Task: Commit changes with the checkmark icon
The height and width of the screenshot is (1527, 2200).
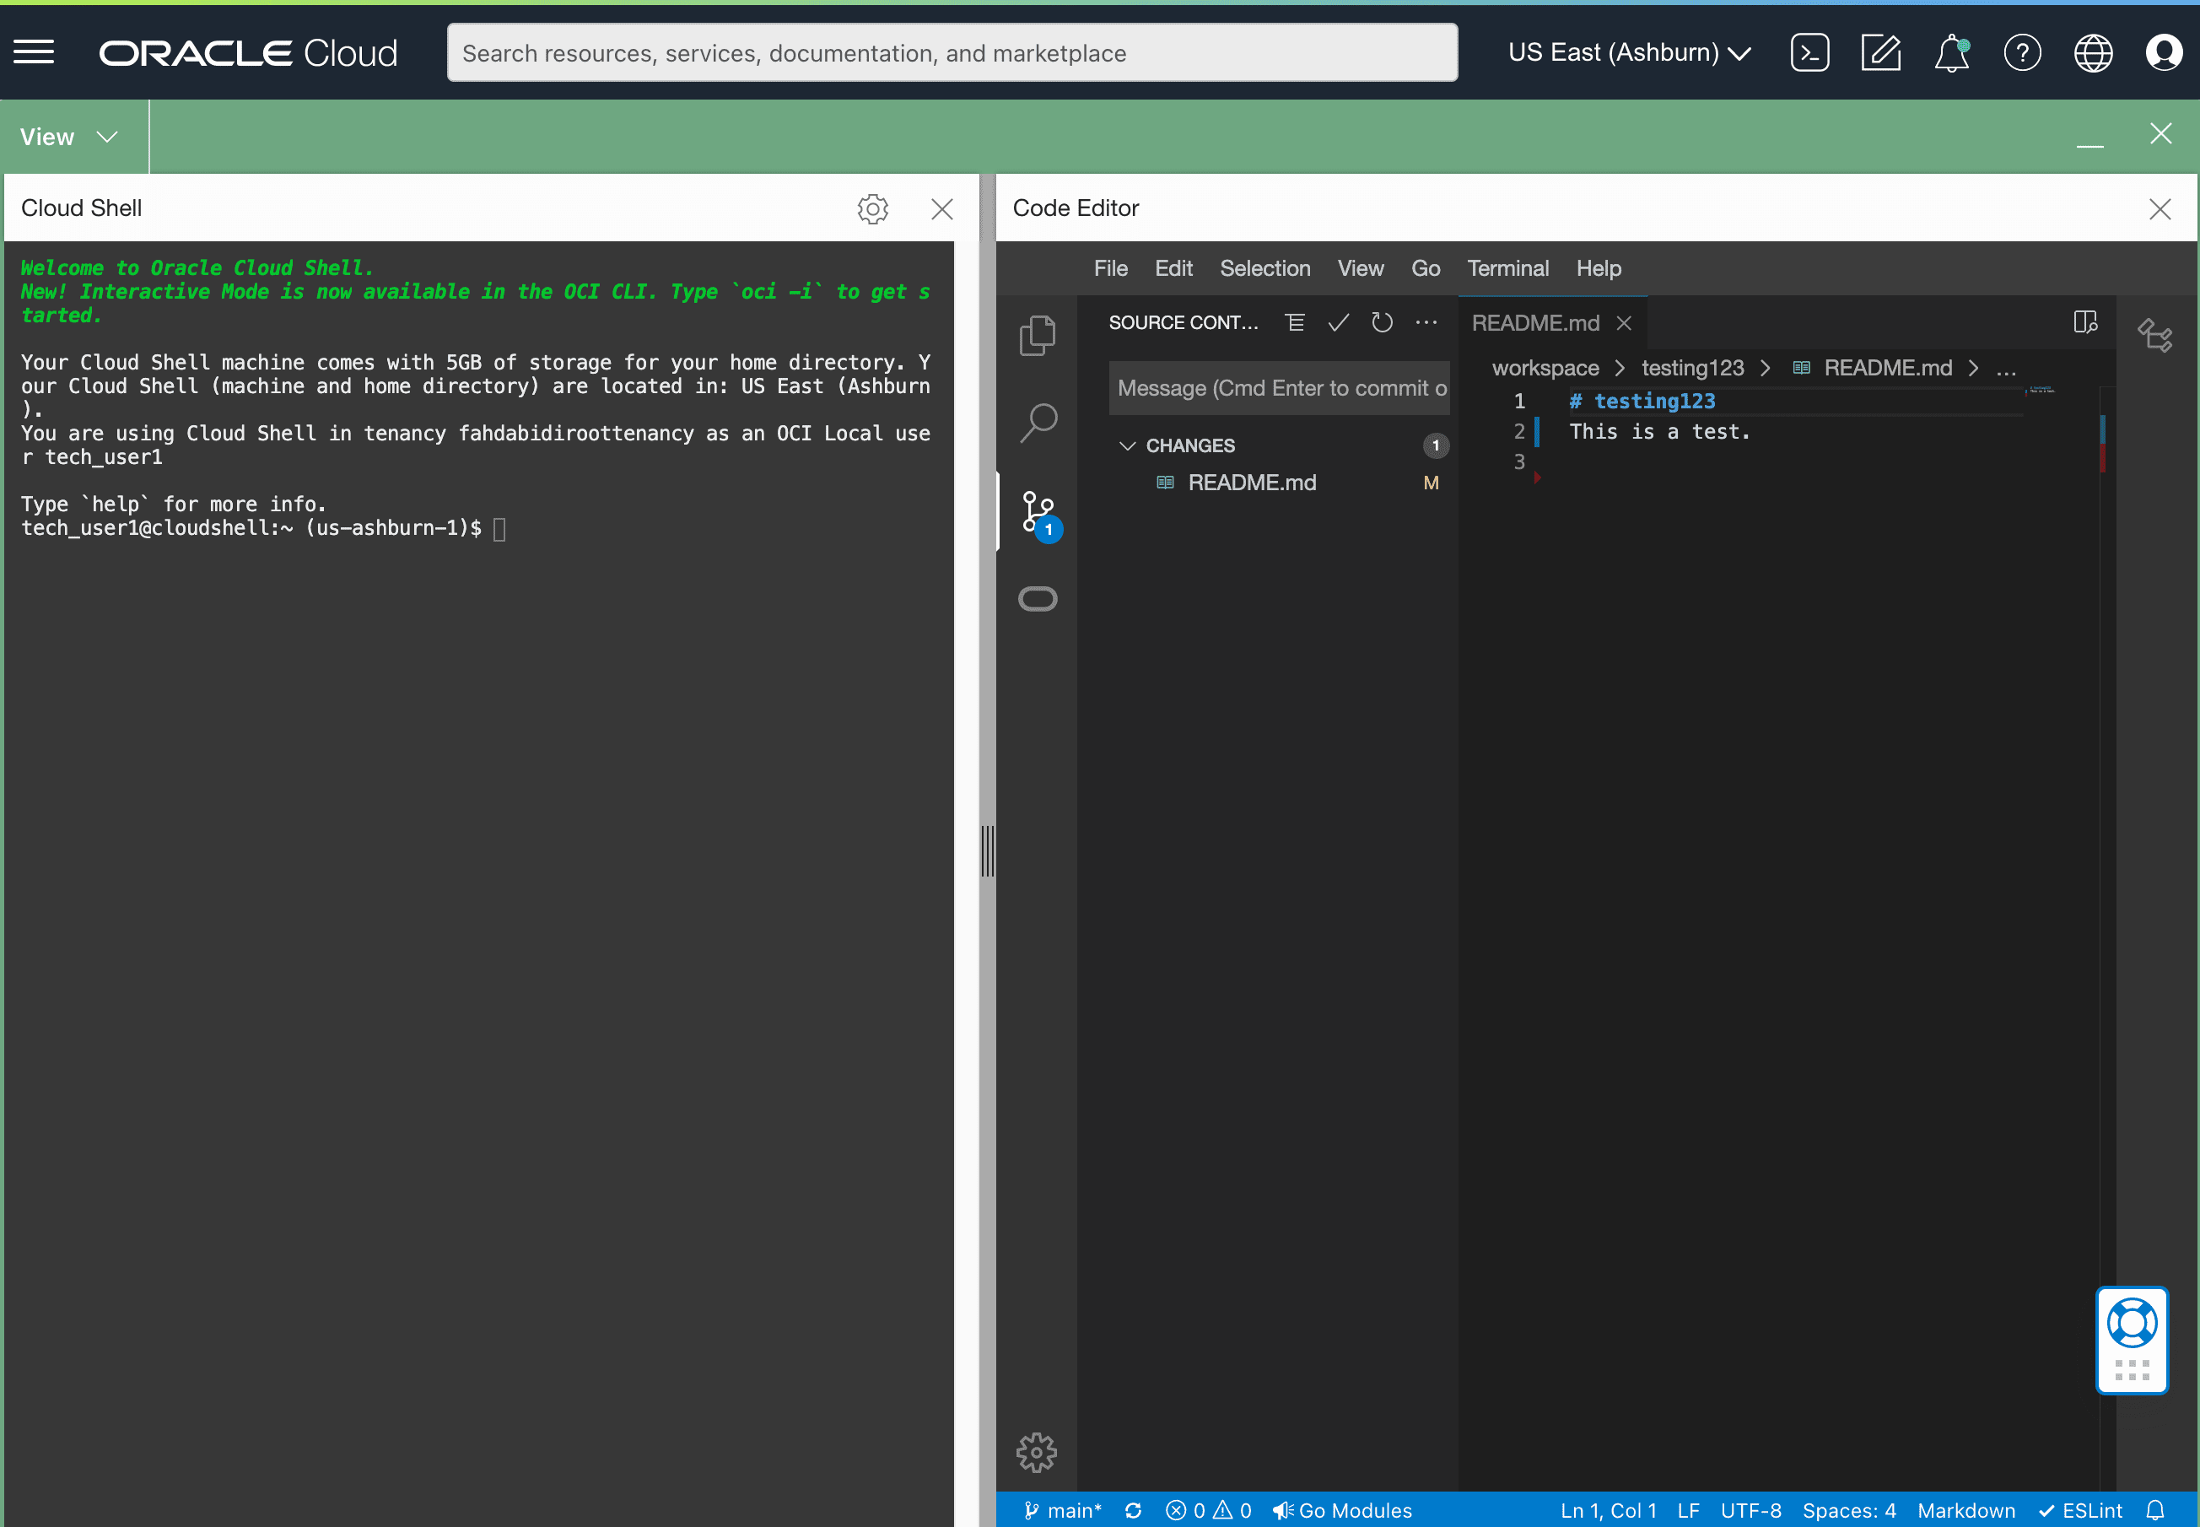Action: click(1337, 322)
